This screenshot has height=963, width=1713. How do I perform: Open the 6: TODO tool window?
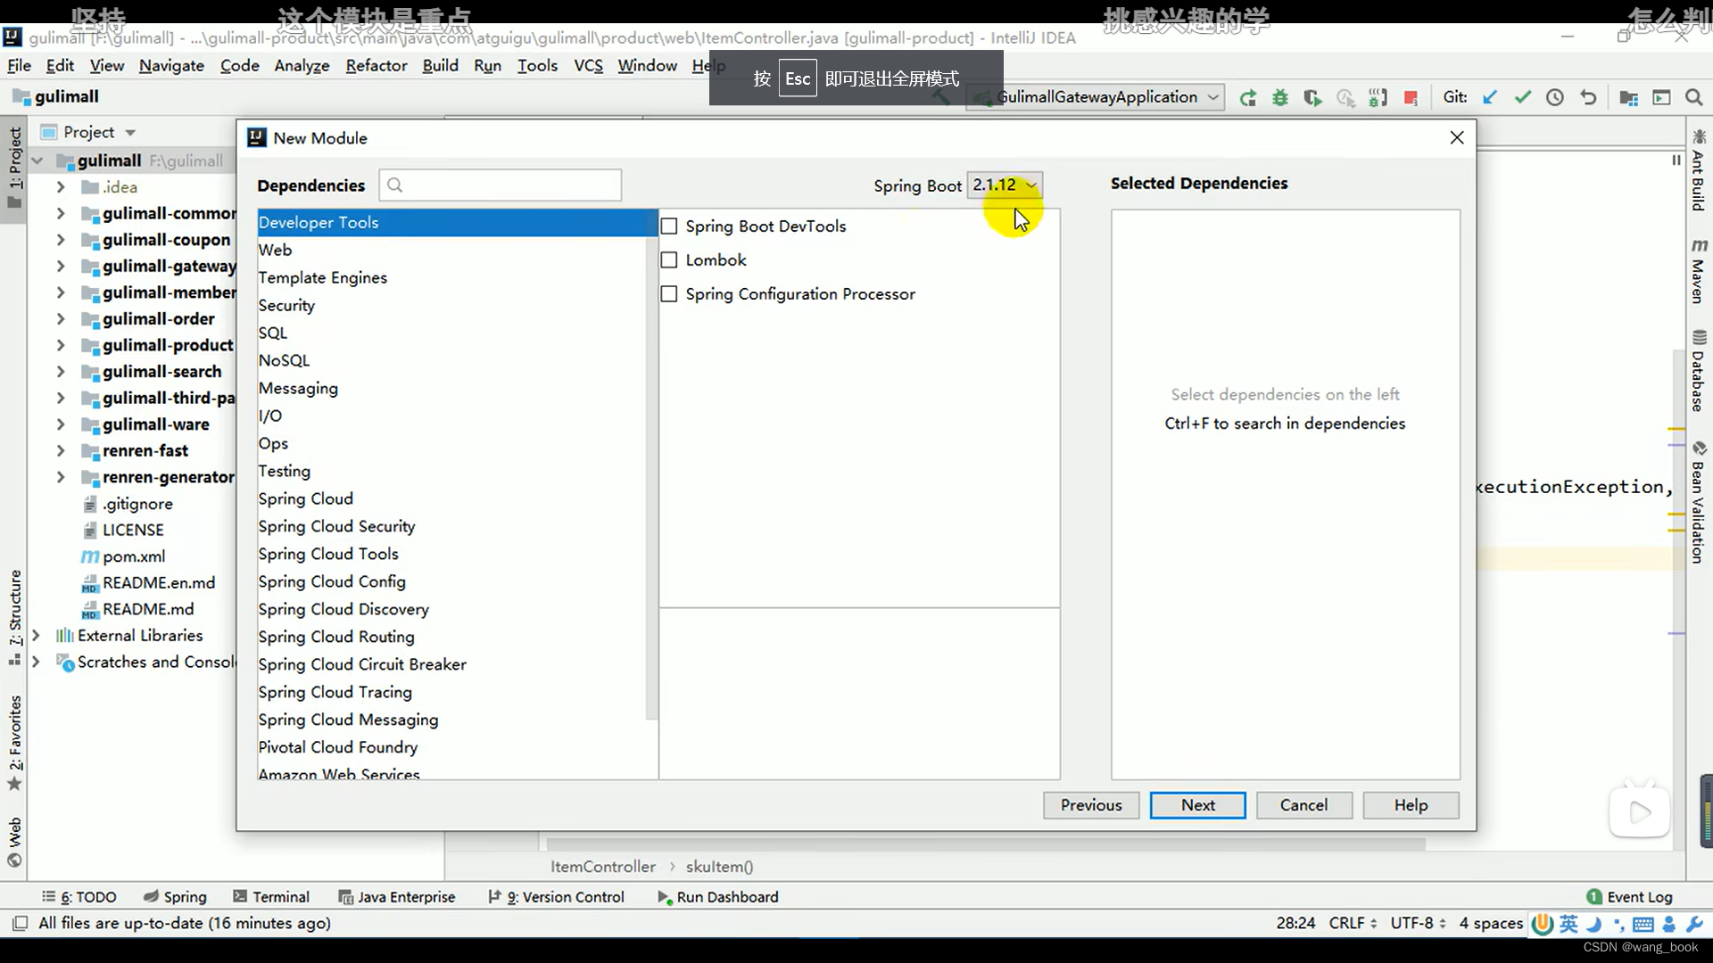(79, 897)
